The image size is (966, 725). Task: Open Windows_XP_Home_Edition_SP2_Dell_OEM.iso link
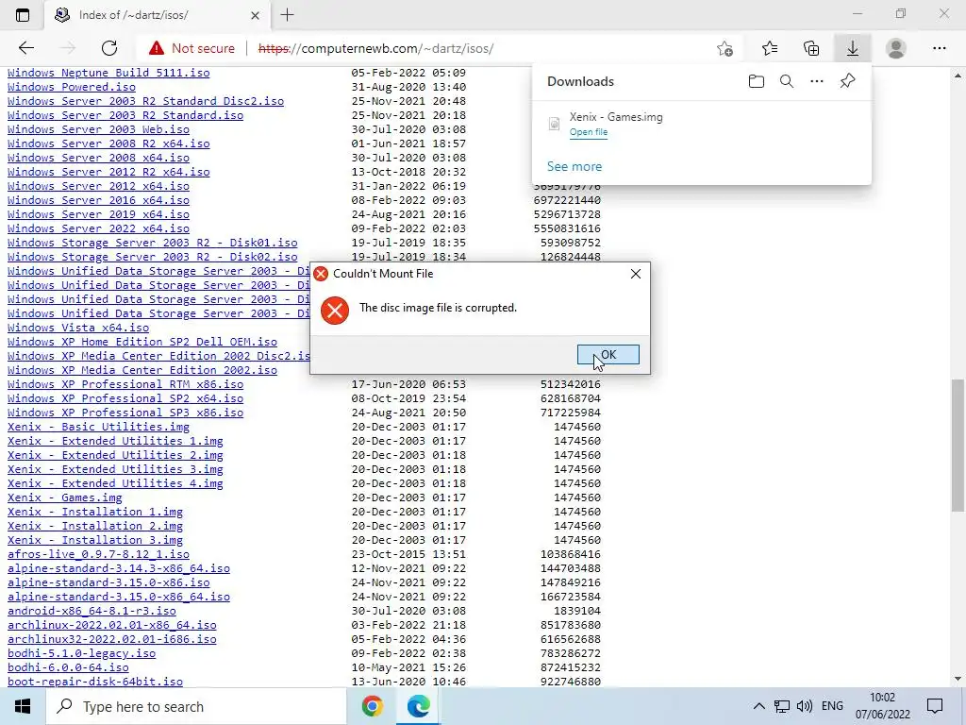click(142, 342)
